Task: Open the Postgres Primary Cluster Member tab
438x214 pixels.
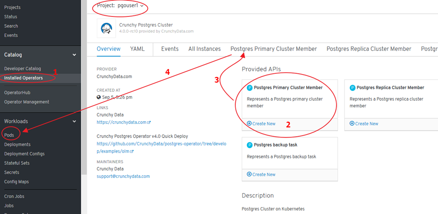Action: pos(274,49)
